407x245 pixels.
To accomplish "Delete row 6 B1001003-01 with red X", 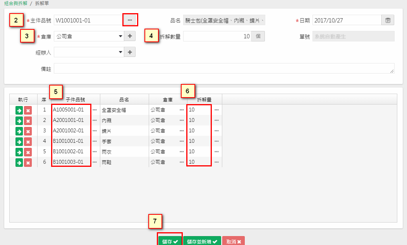I will tap(28, 163).
